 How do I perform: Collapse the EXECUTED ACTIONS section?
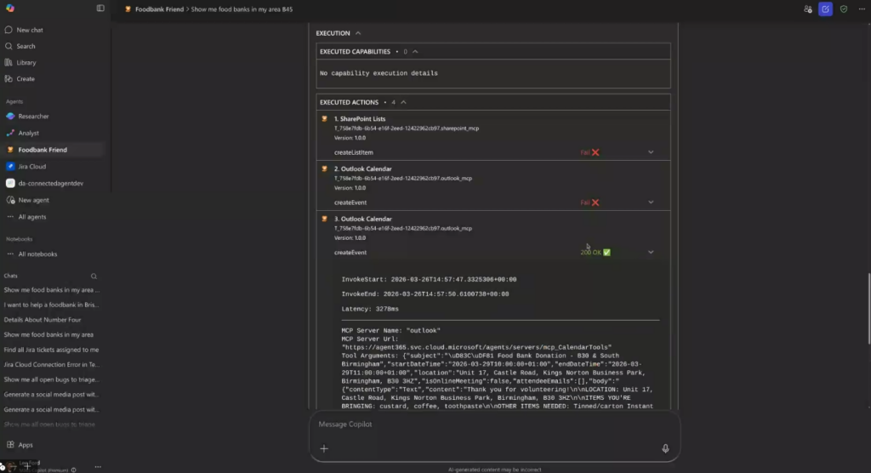point(404,102)
